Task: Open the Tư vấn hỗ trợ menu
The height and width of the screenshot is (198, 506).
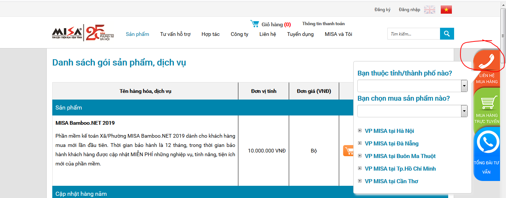Action: pos(175,34)
